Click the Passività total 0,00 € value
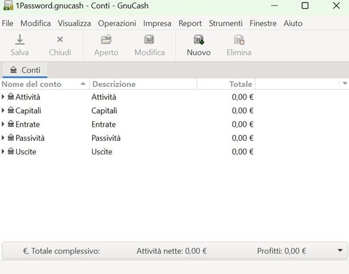Viewport: 349px width, 274px height. pos(243,138)
